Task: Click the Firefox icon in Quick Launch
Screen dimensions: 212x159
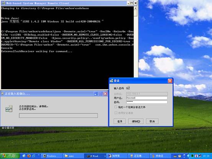Action: point(29,156)
